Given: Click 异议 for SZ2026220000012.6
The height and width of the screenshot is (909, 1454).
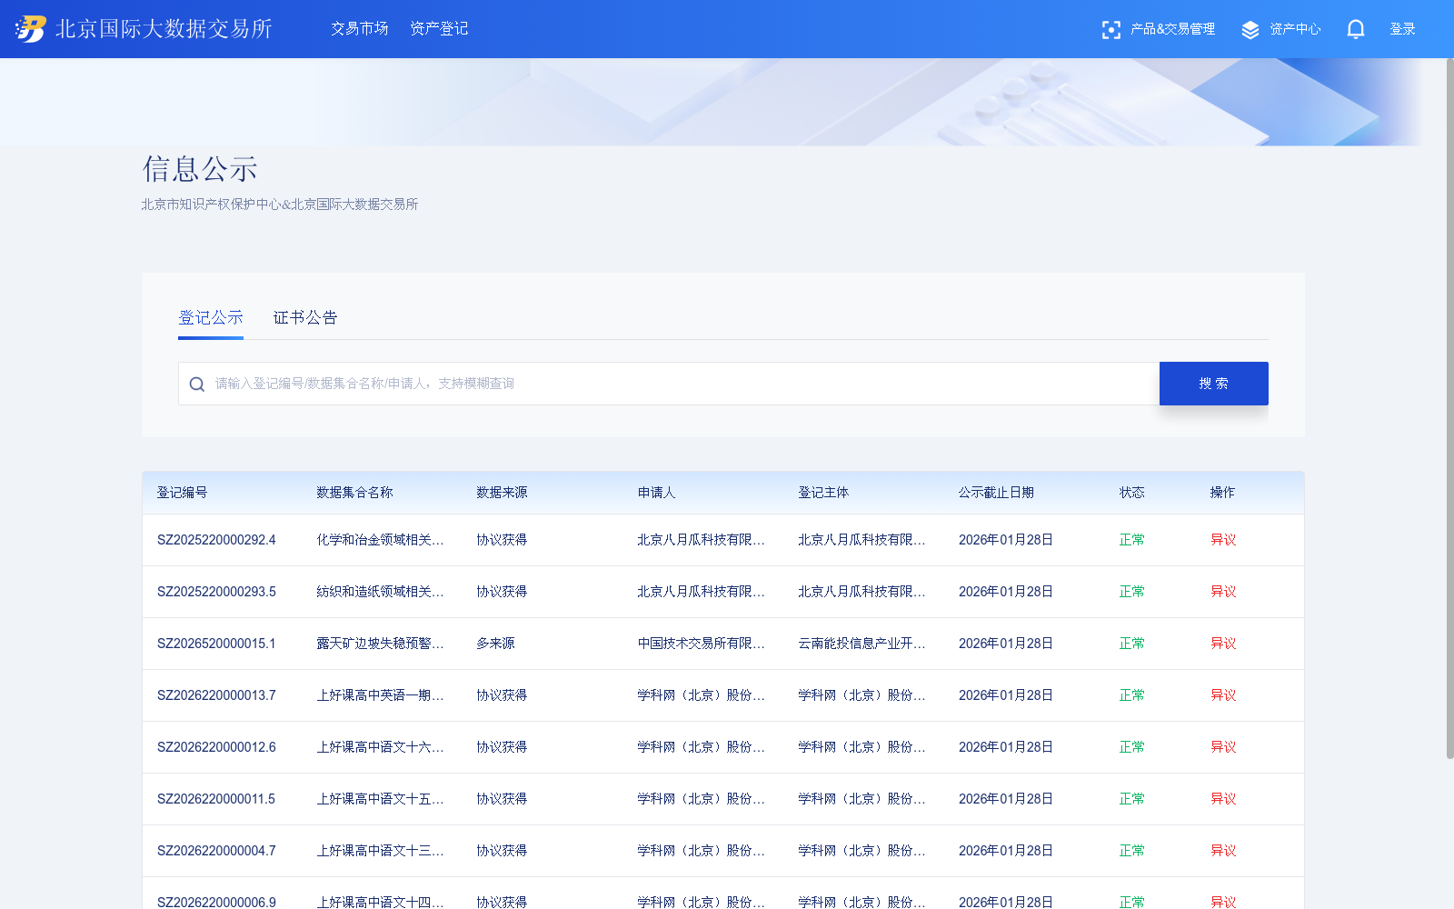Looking at the screenshot, I should 1223,747.
